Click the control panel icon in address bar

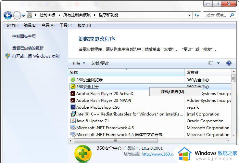tap(30, 15)
